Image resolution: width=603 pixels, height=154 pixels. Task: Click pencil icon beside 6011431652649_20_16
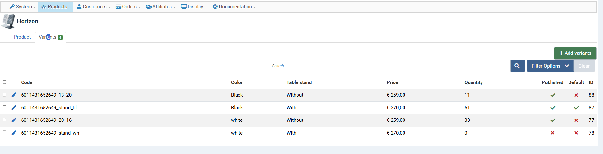pos(14,120)
